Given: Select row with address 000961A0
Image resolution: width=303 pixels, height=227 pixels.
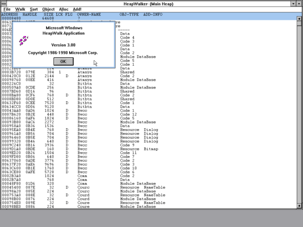Looking at the screenshot, I should click(x=149, y=133).
